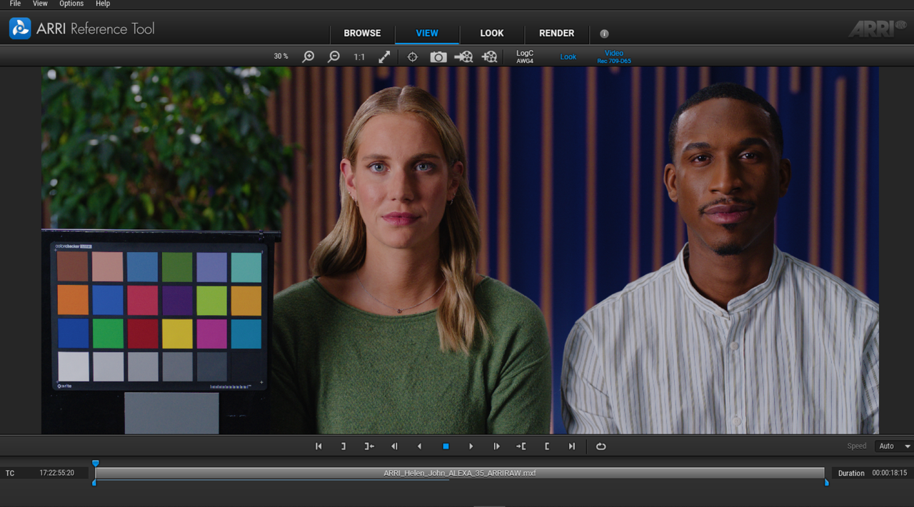The width and height of the screenshot is (914, 507).
Task: Step forward one frame
Action: point(497,446)
